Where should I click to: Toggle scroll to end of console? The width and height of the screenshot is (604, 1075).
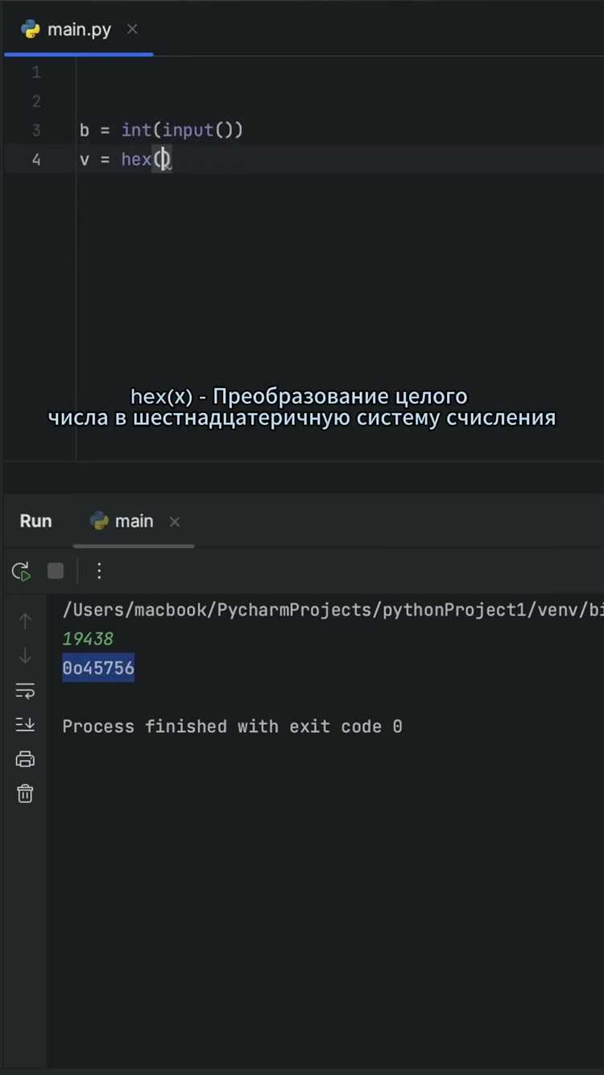[25, 724]
